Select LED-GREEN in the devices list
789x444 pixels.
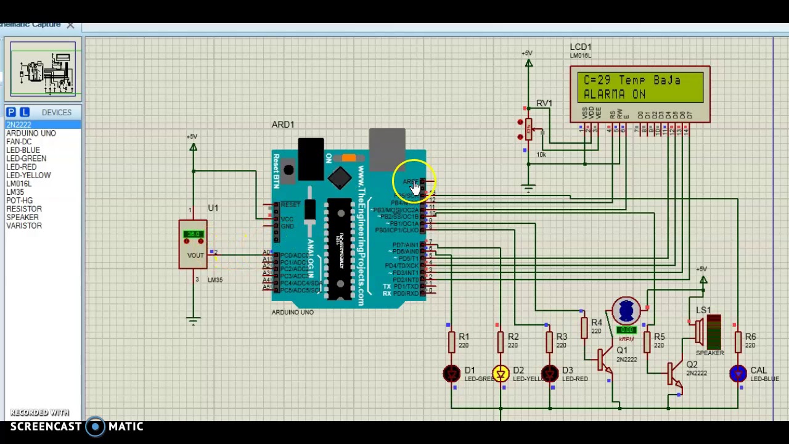pyautogui.click(x=26, y=158)
